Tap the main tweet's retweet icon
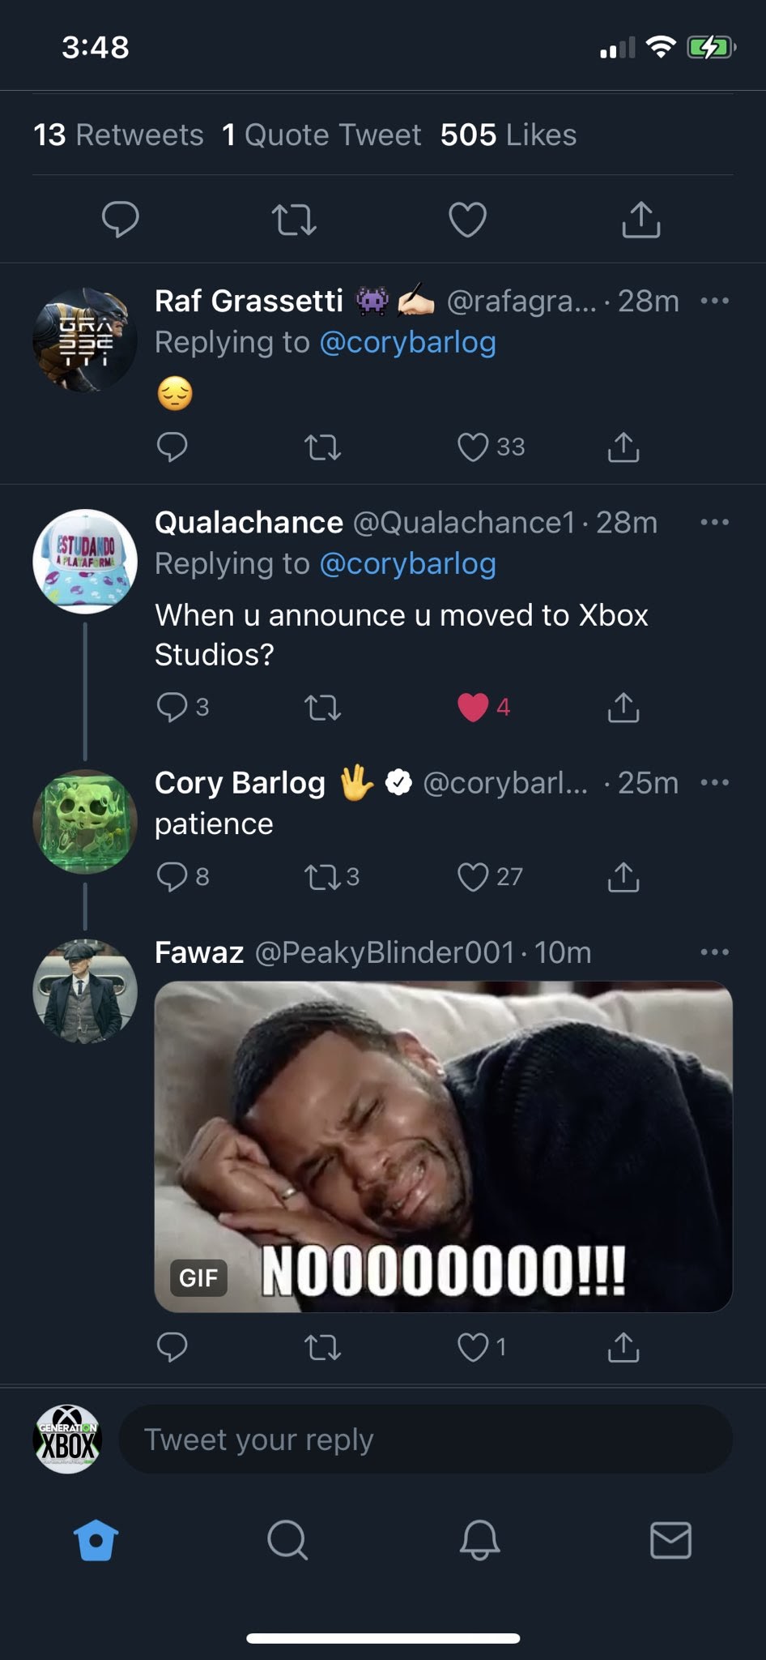766x1660 pixels. coord(294,220)
